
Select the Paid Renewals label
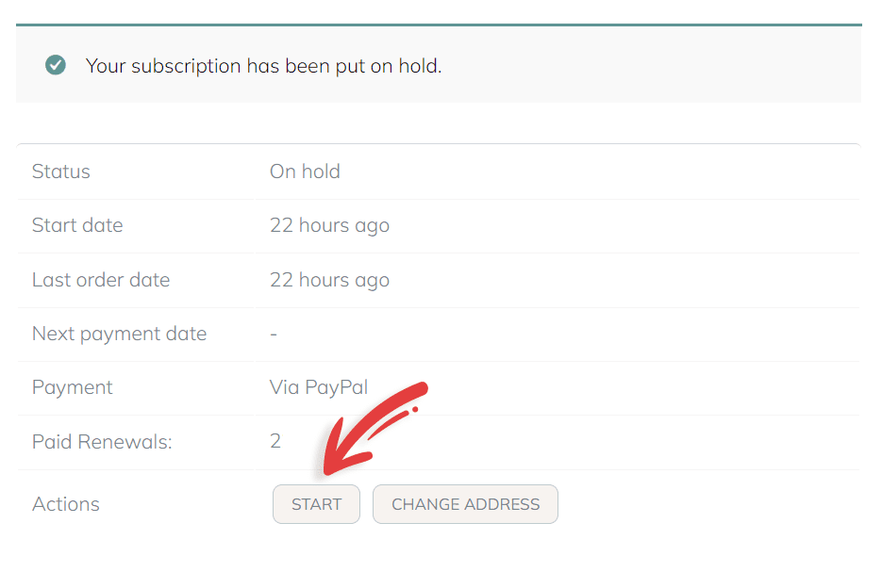pos(102,441)
